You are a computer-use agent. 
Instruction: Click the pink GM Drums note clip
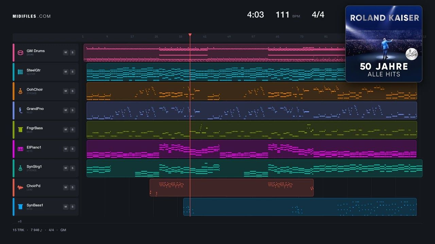[x=214, y=53]
